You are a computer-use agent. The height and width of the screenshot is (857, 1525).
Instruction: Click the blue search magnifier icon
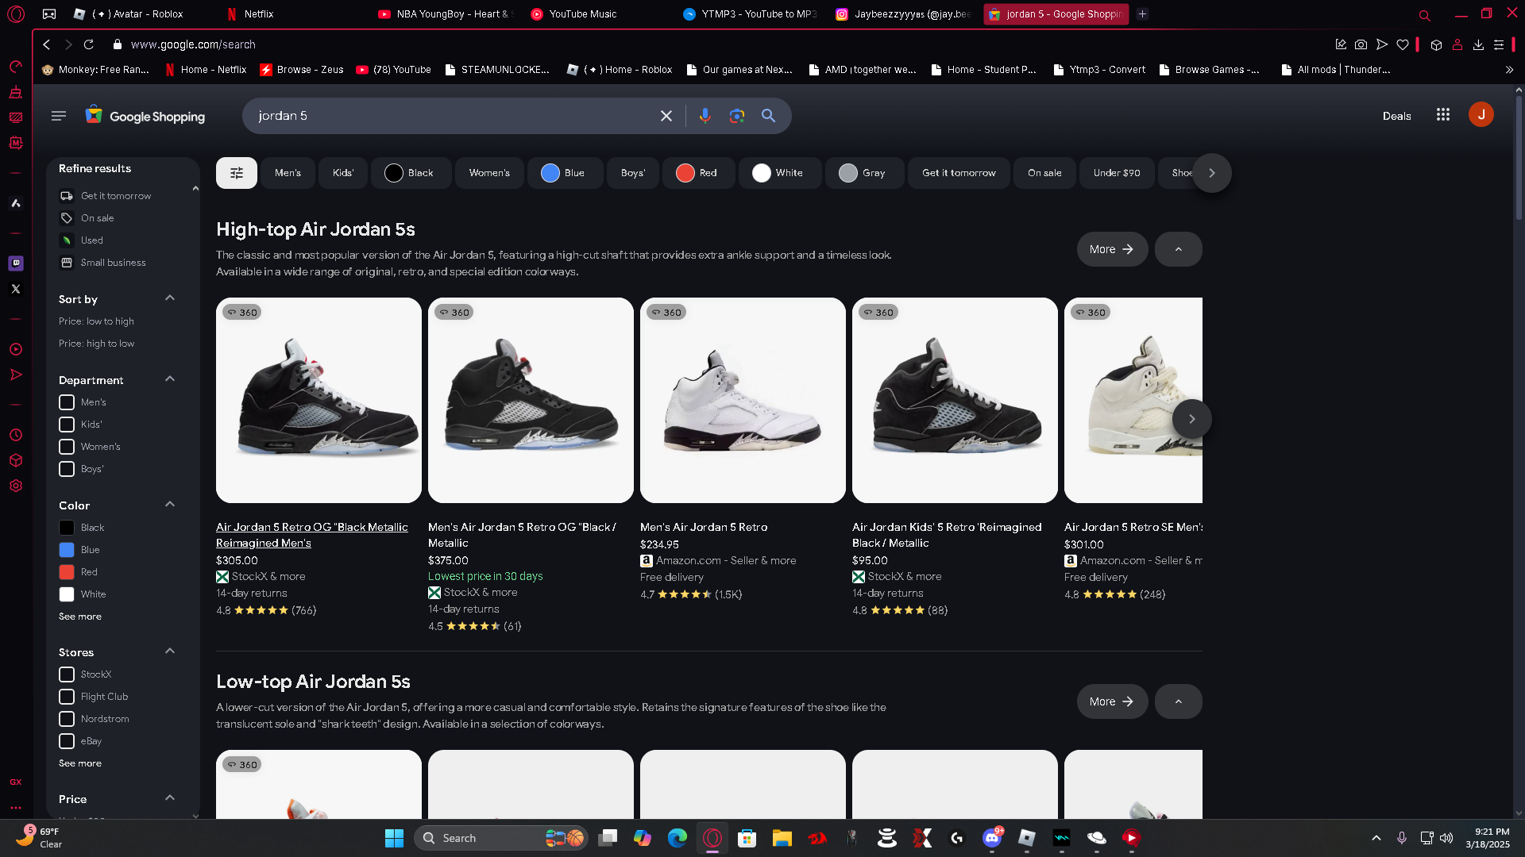(768, 116)
